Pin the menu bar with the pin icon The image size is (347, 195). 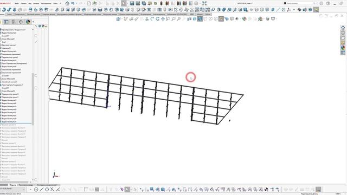(60, 3)
